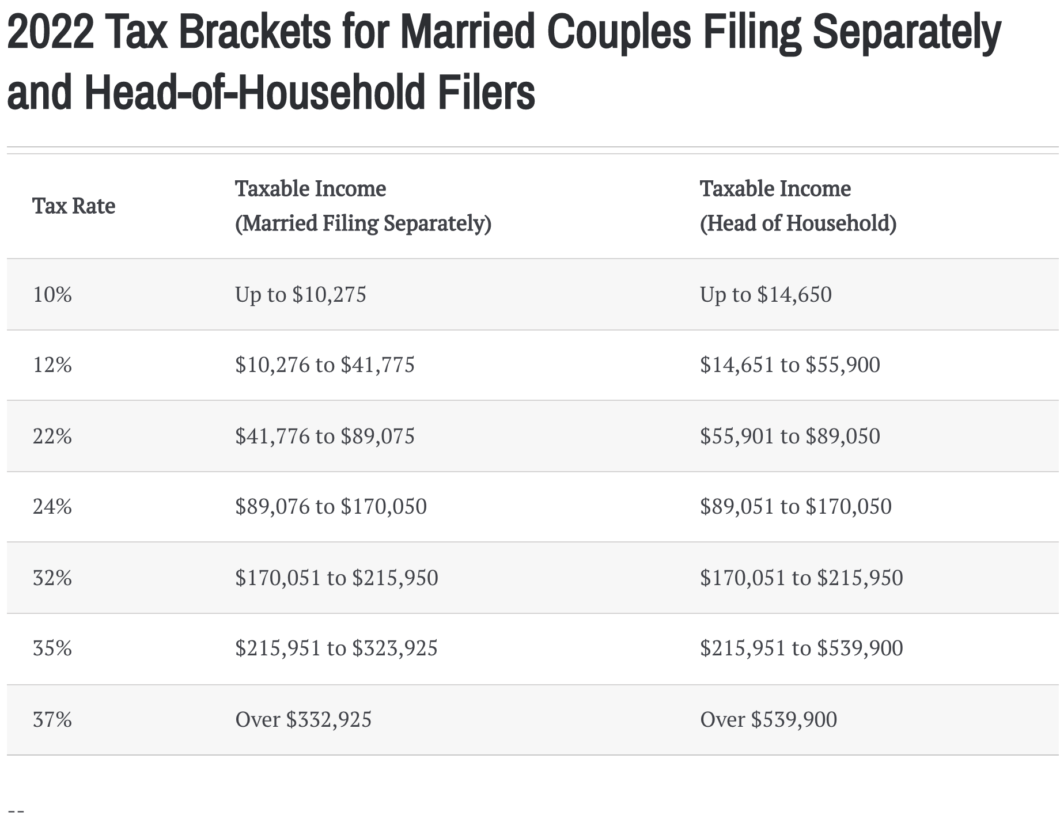
Task: Click the 12% tax rate cell
Action: coord(52,365)
